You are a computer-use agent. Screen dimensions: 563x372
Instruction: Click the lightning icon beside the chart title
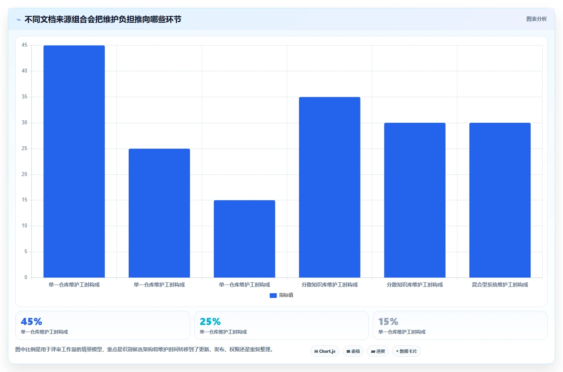[18, 20]
